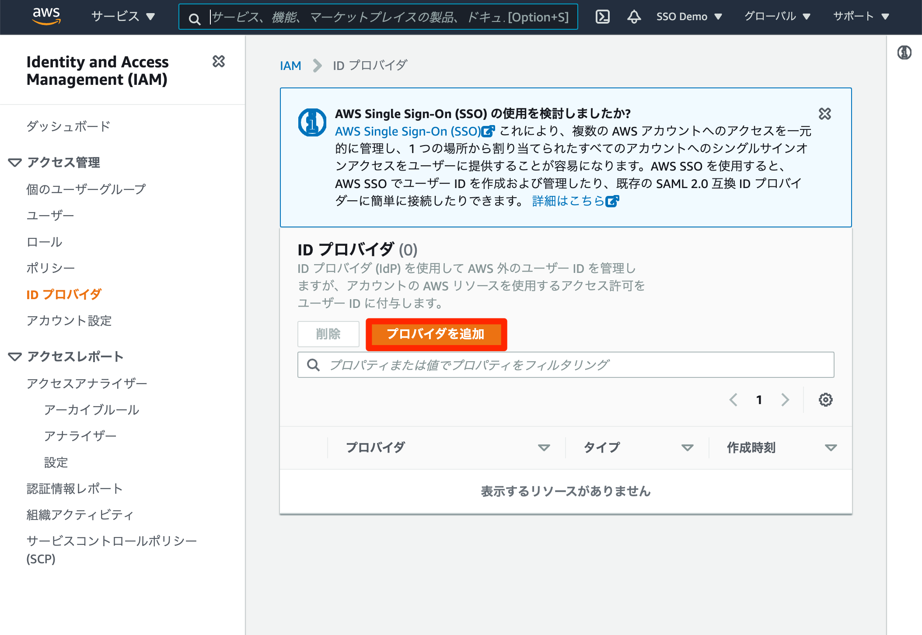
Task: Click the 削除 delete button
Action: (x=328, y=334)
